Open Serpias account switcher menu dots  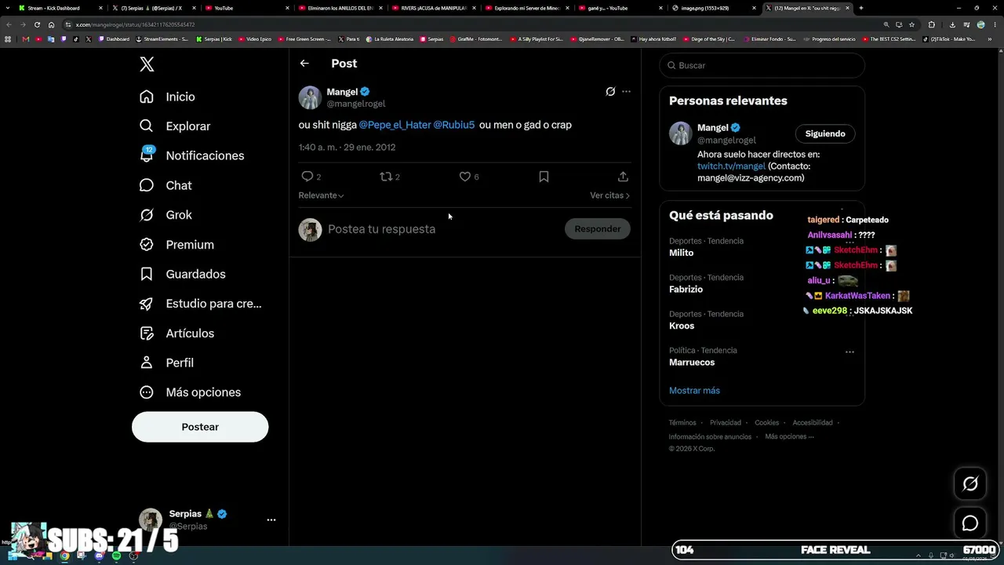[271, 519]
